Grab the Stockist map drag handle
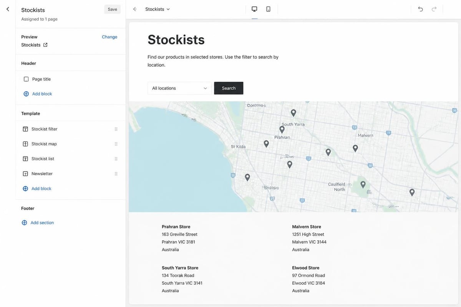Viewport: 461px width, 307px height. pyautogui.click(x=116, y=144)
